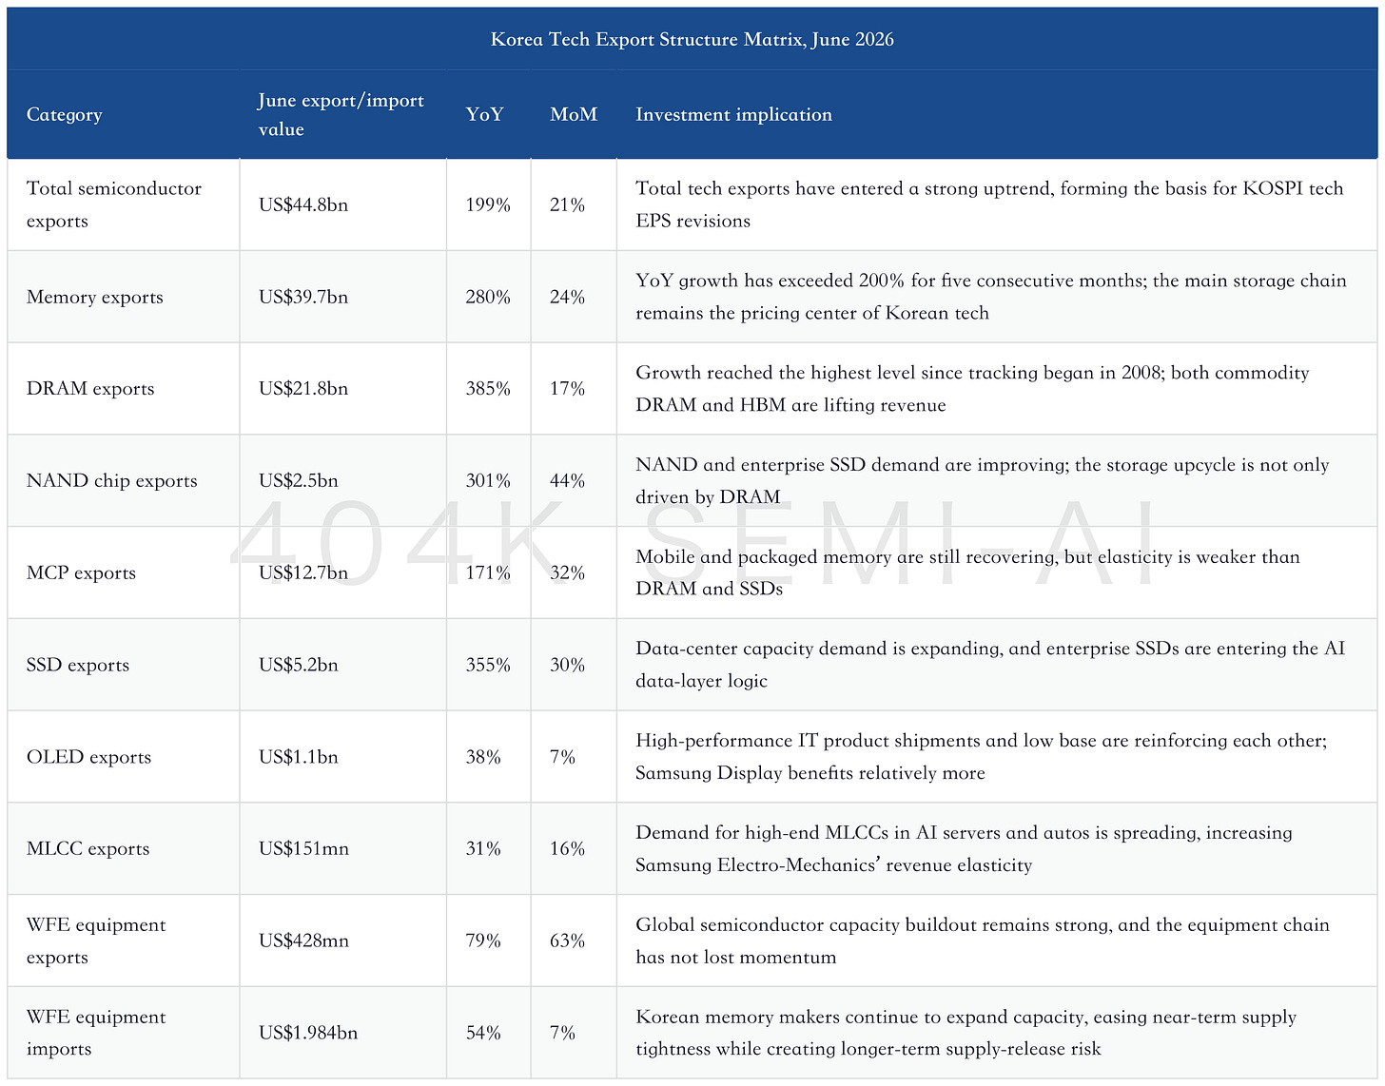Select the 280% YoY cell for Memory
Image resolution: width=1385 pixels, height=1086 pixels.
(x=488, y=297)
